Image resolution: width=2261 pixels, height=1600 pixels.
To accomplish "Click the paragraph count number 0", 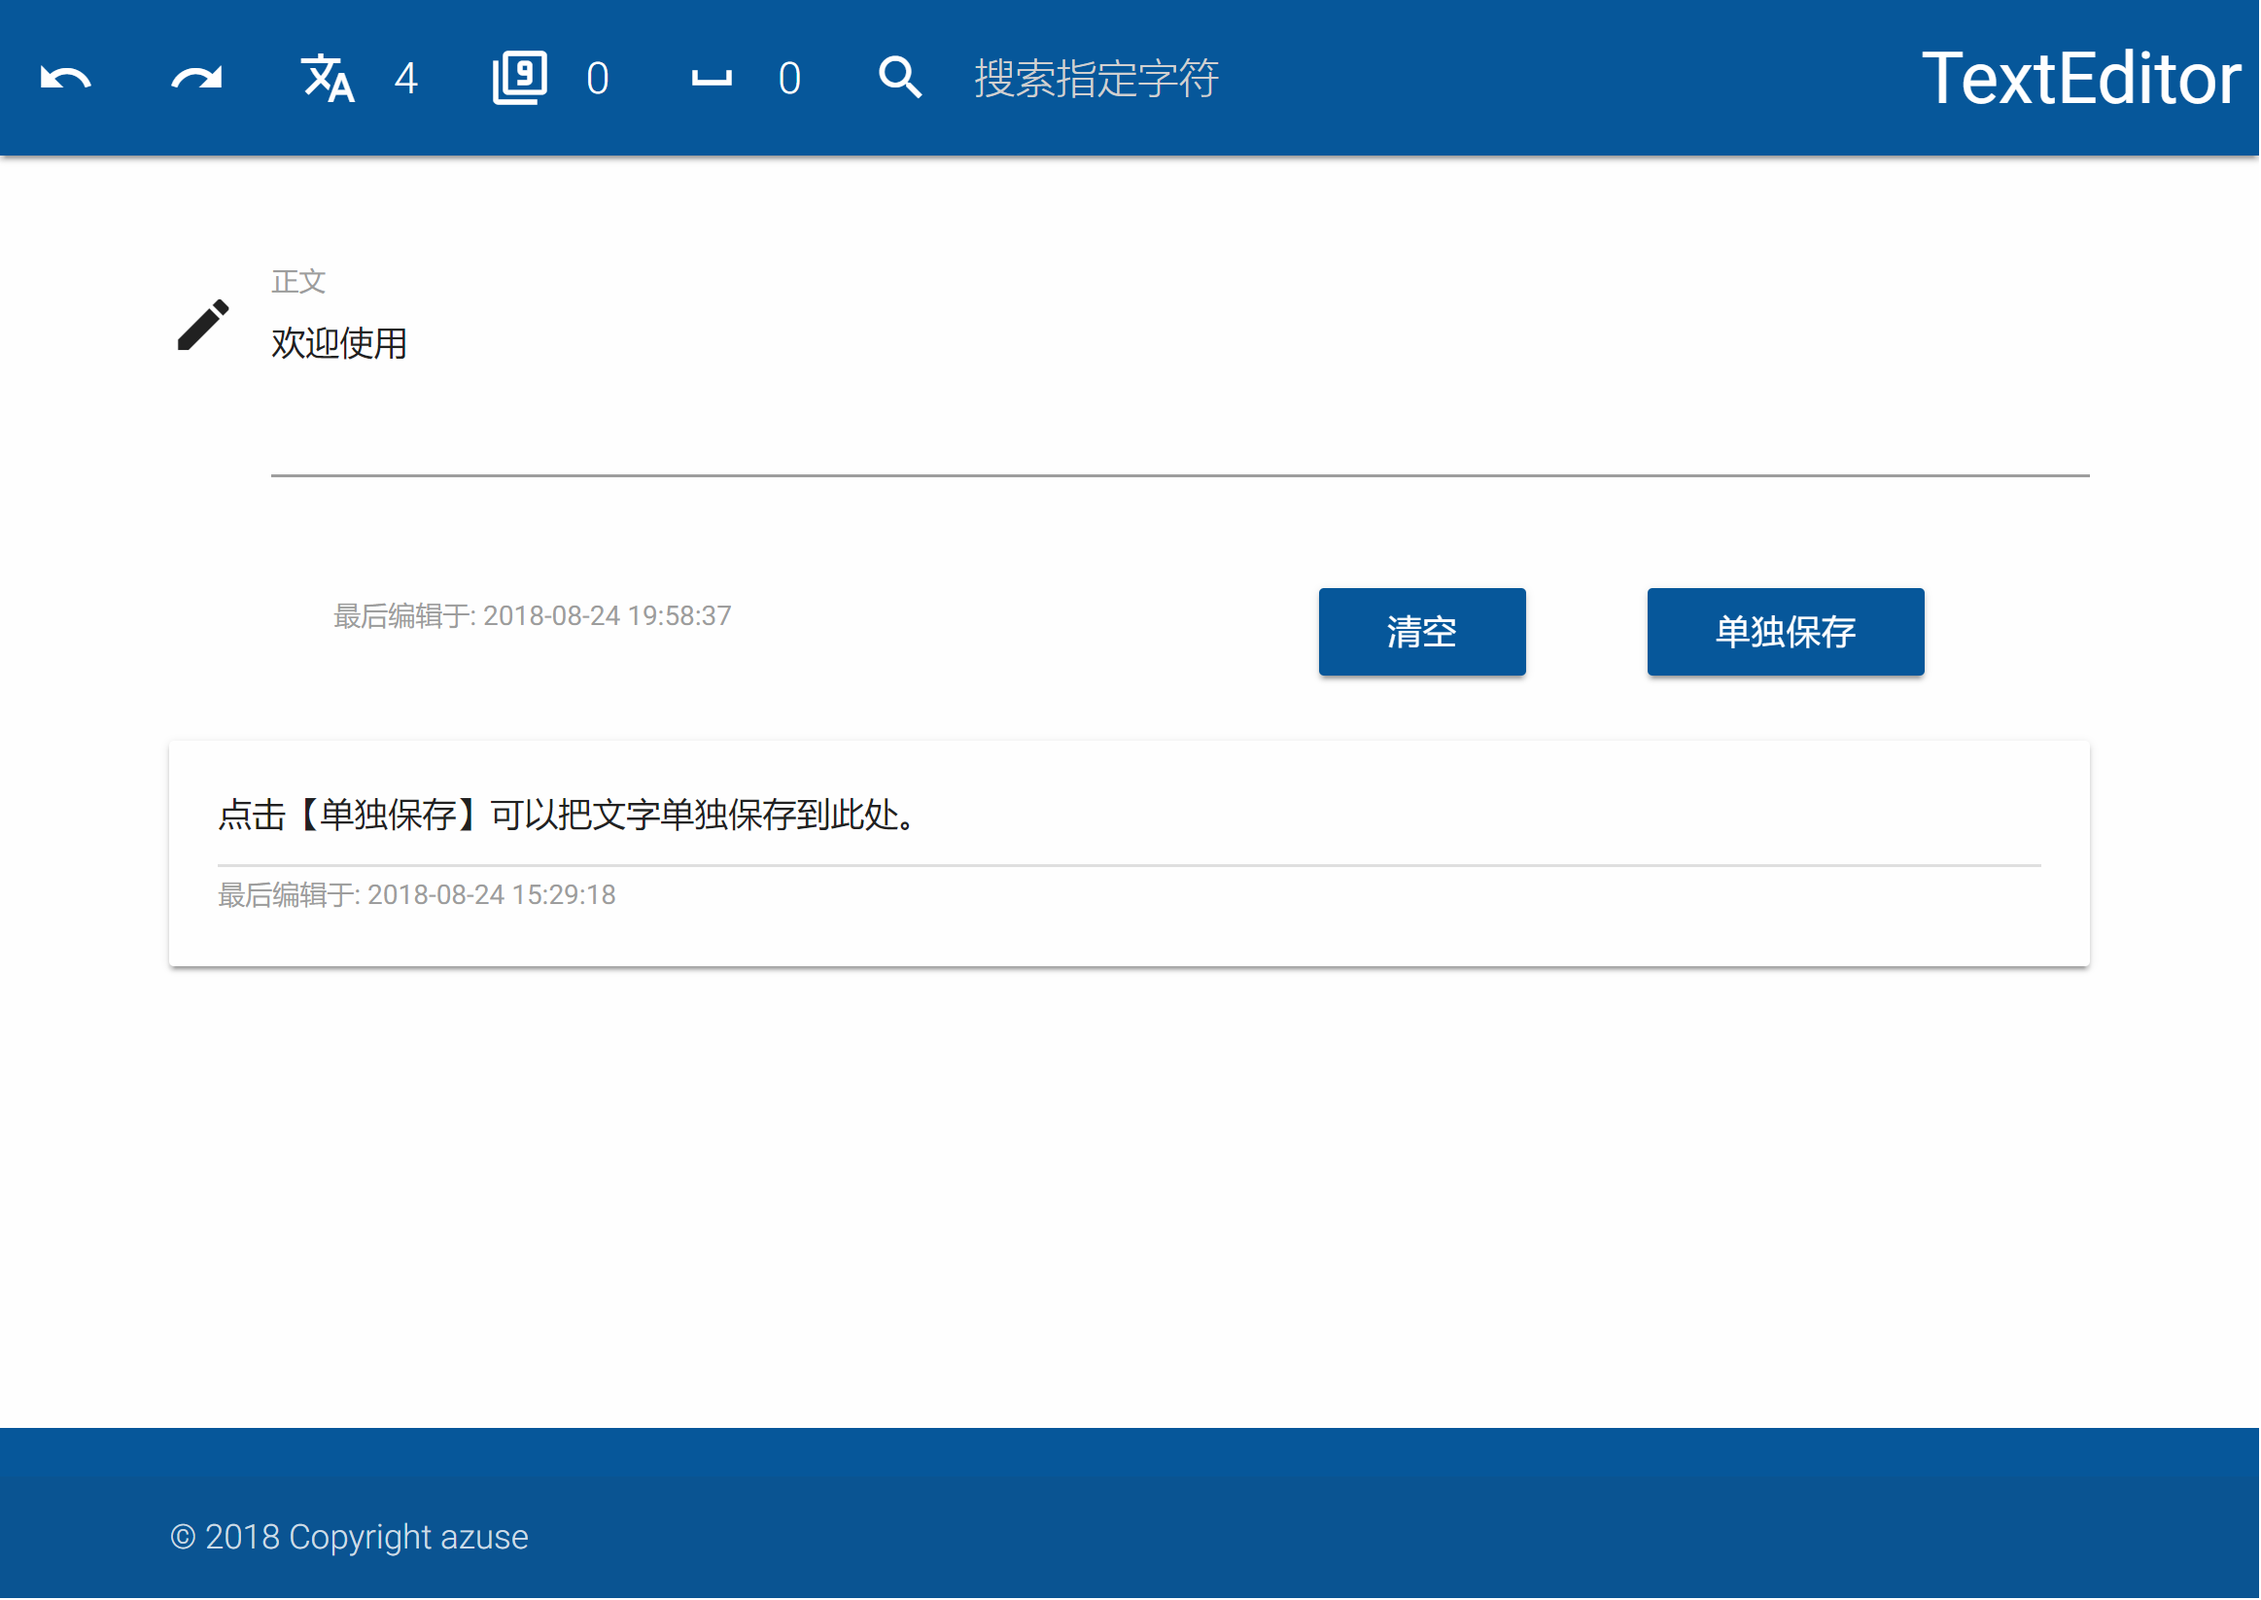I will pos(595,79).
